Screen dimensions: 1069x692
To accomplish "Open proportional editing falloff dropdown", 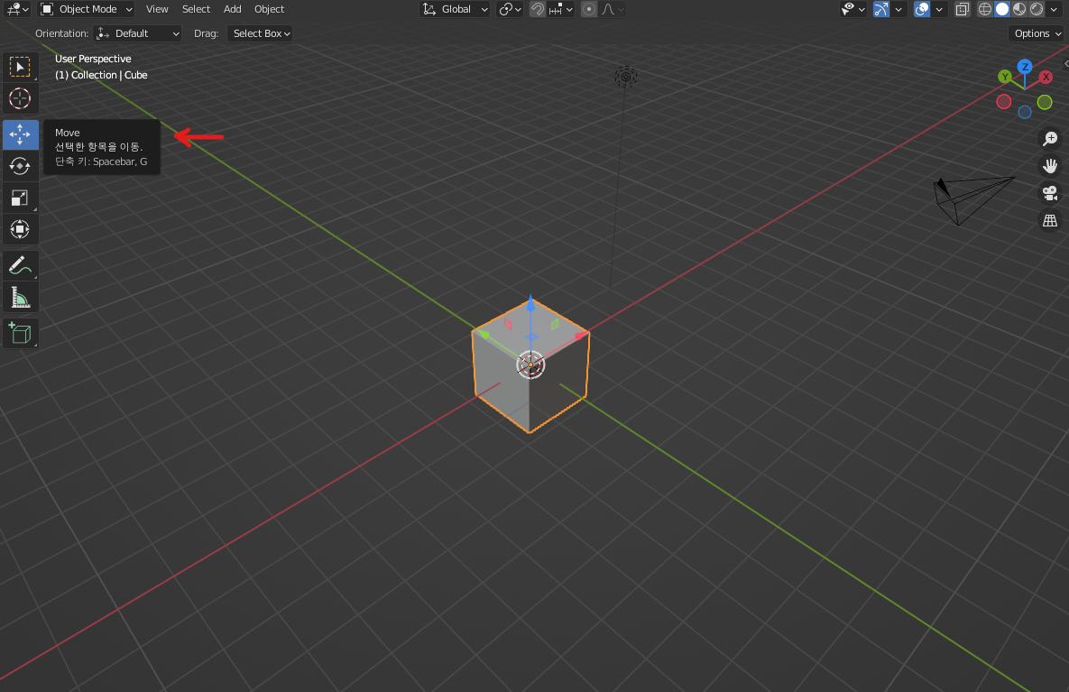I will click(613, 9).
